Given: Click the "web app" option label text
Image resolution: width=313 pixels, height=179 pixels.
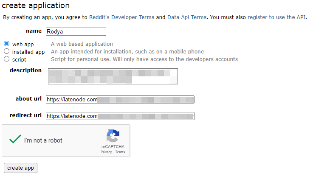Looking at the screenshot, I should click(x=23, y=44).
